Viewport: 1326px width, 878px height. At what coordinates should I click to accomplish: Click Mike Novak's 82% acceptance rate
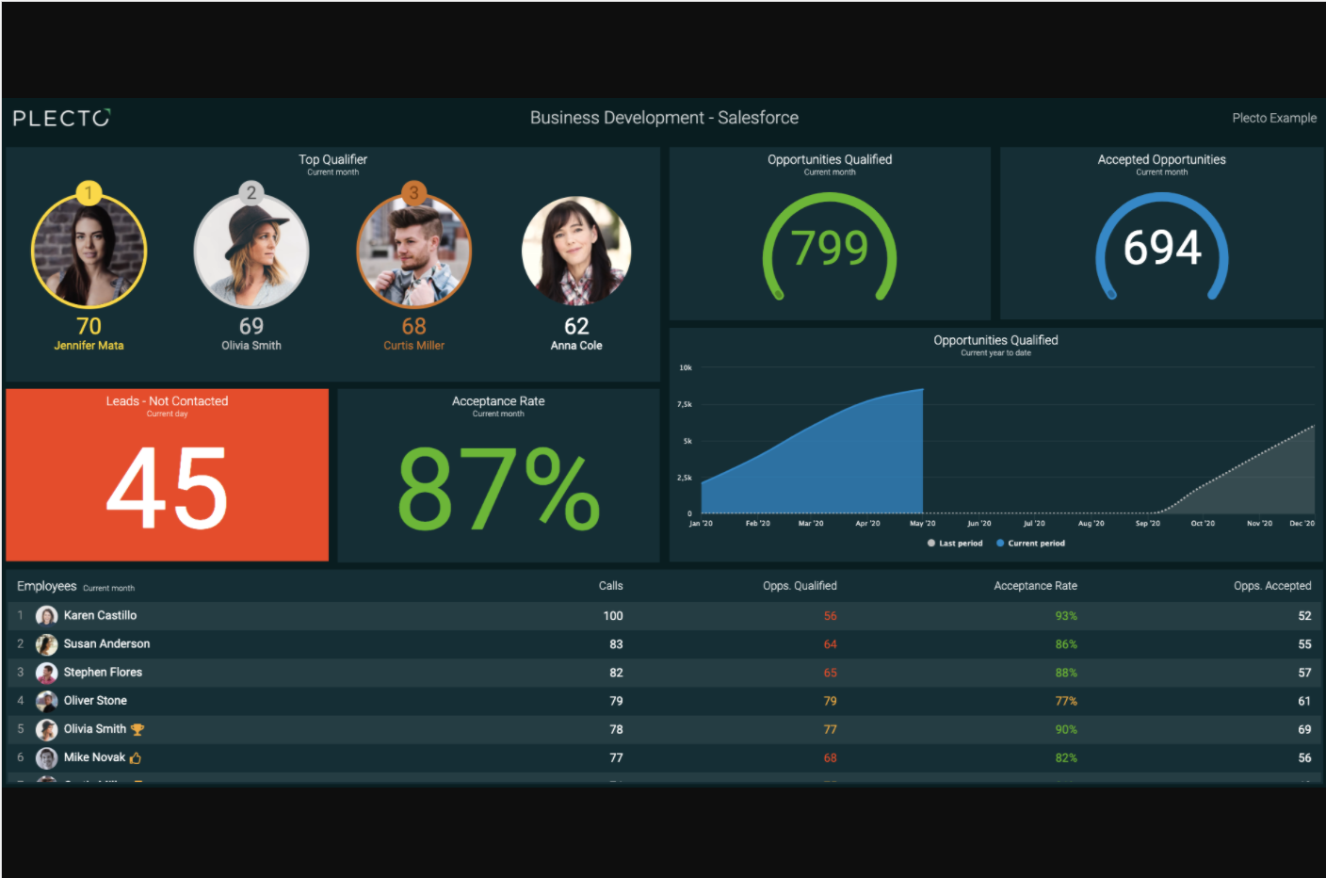[1066, 757]
